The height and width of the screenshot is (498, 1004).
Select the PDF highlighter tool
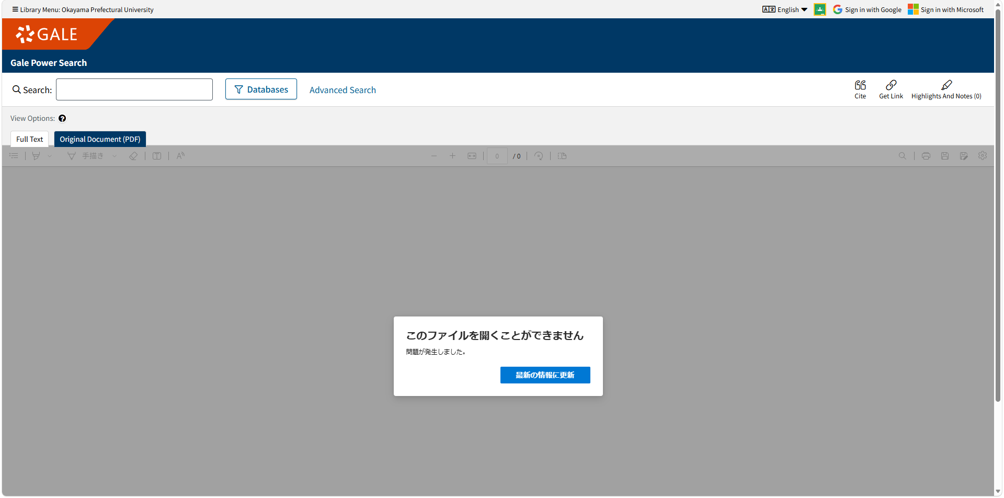pos(36,156)
